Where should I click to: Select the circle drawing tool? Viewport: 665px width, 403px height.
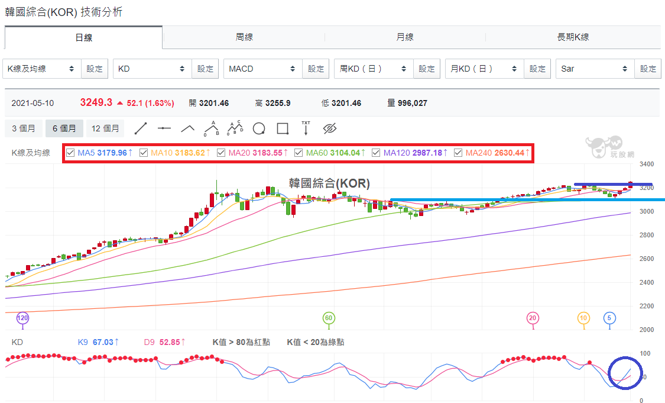tap(259, 128)
